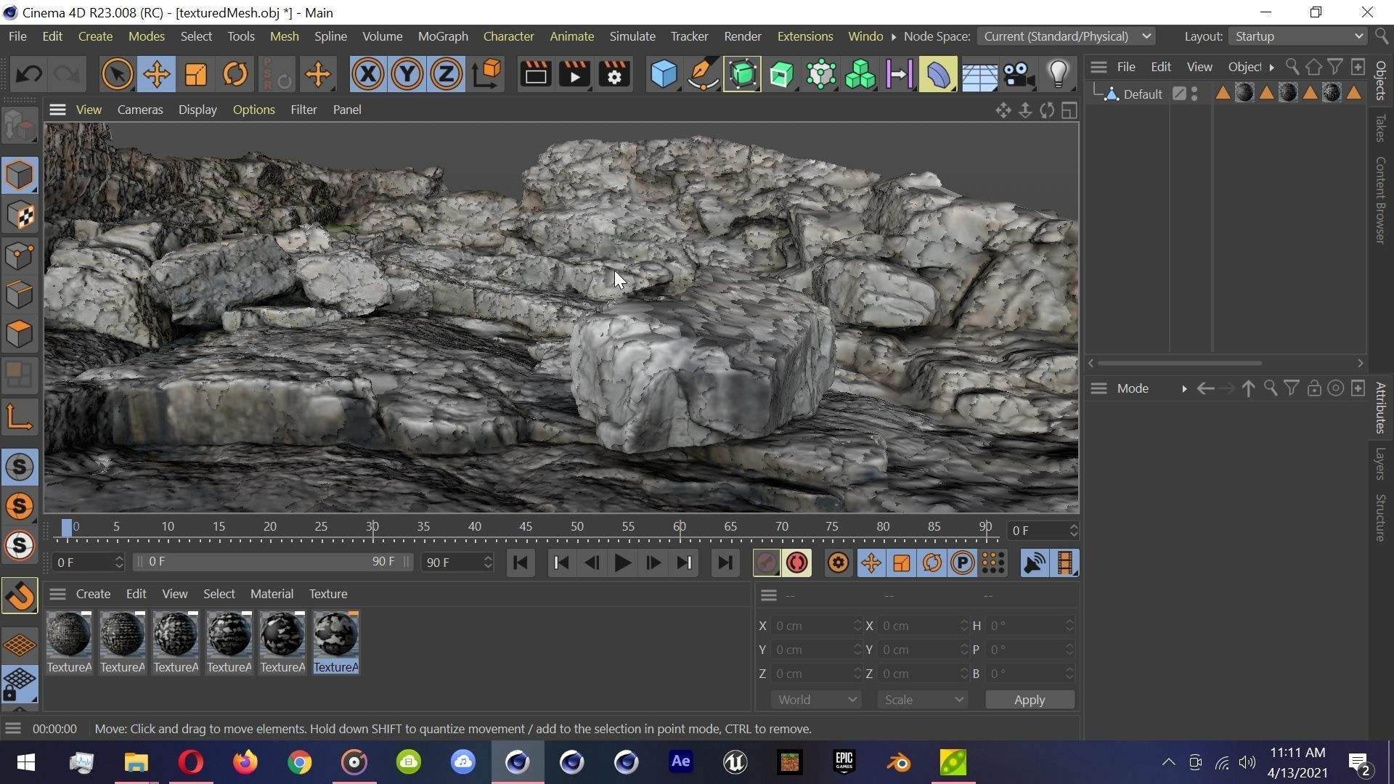
Task: Go to start of animation
Action: pyautogui.click(x=520, y=563)
